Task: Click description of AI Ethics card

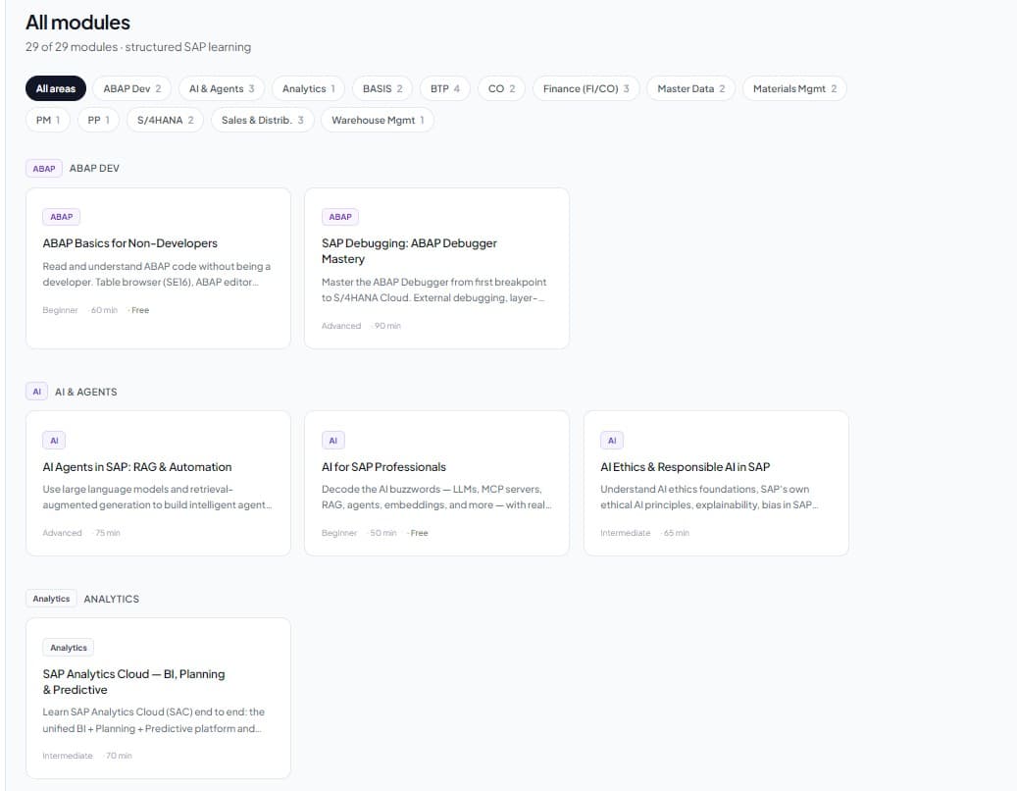Action: [x=708, y=497]
